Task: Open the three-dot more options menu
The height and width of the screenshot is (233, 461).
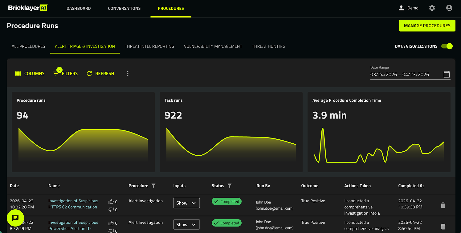Action: click(128, 74)
